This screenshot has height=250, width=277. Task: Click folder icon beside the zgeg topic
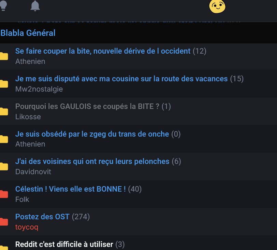[x=4, y=139]
